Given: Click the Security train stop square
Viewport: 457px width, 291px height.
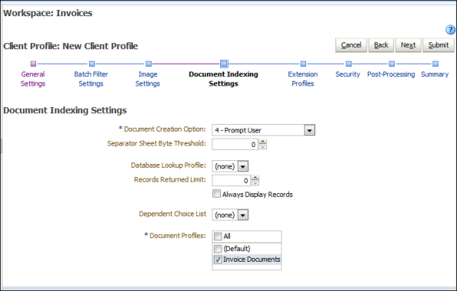Looking at the screenshot, I should [x=349, y=64].
